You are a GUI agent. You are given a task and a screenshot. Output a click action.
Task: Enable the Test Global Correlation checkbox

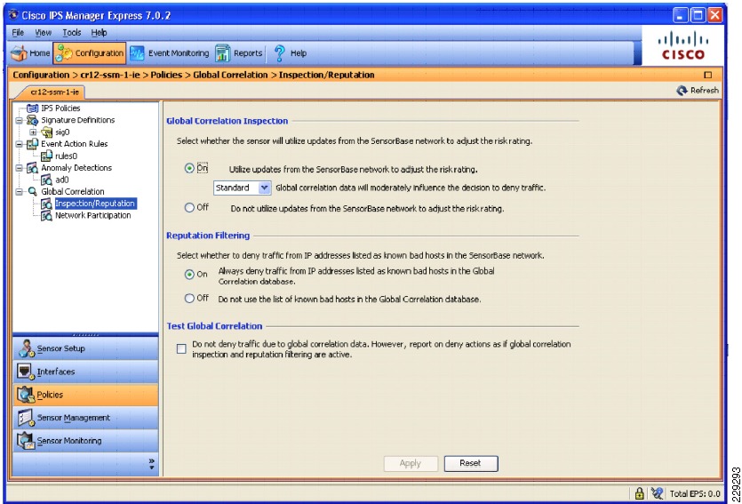[181, 348]
